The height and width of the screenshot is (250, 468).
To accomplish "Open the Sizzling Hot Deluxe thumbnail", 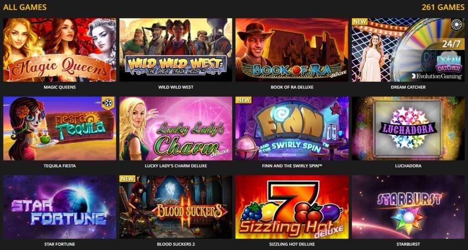I will click(x=292, y=207).
